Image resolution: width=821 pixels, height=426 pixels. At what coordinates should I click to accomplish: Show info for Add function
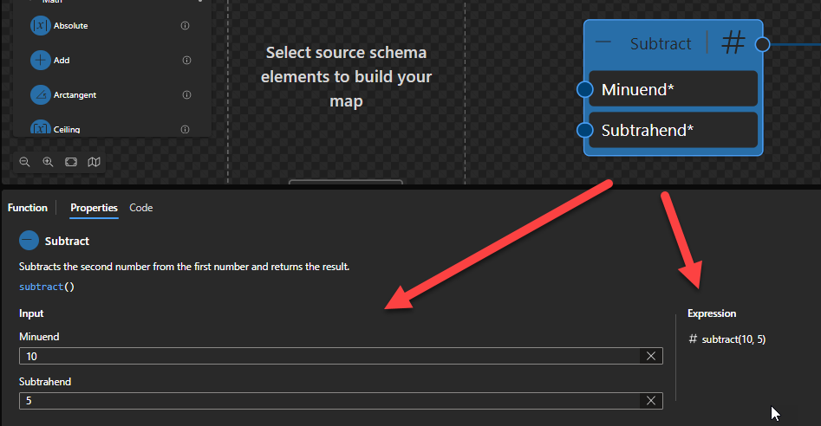click(x=186, y=61)
